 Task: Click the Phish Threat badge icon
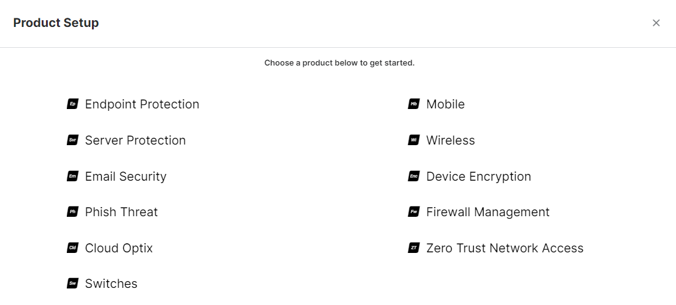[72, 212]
